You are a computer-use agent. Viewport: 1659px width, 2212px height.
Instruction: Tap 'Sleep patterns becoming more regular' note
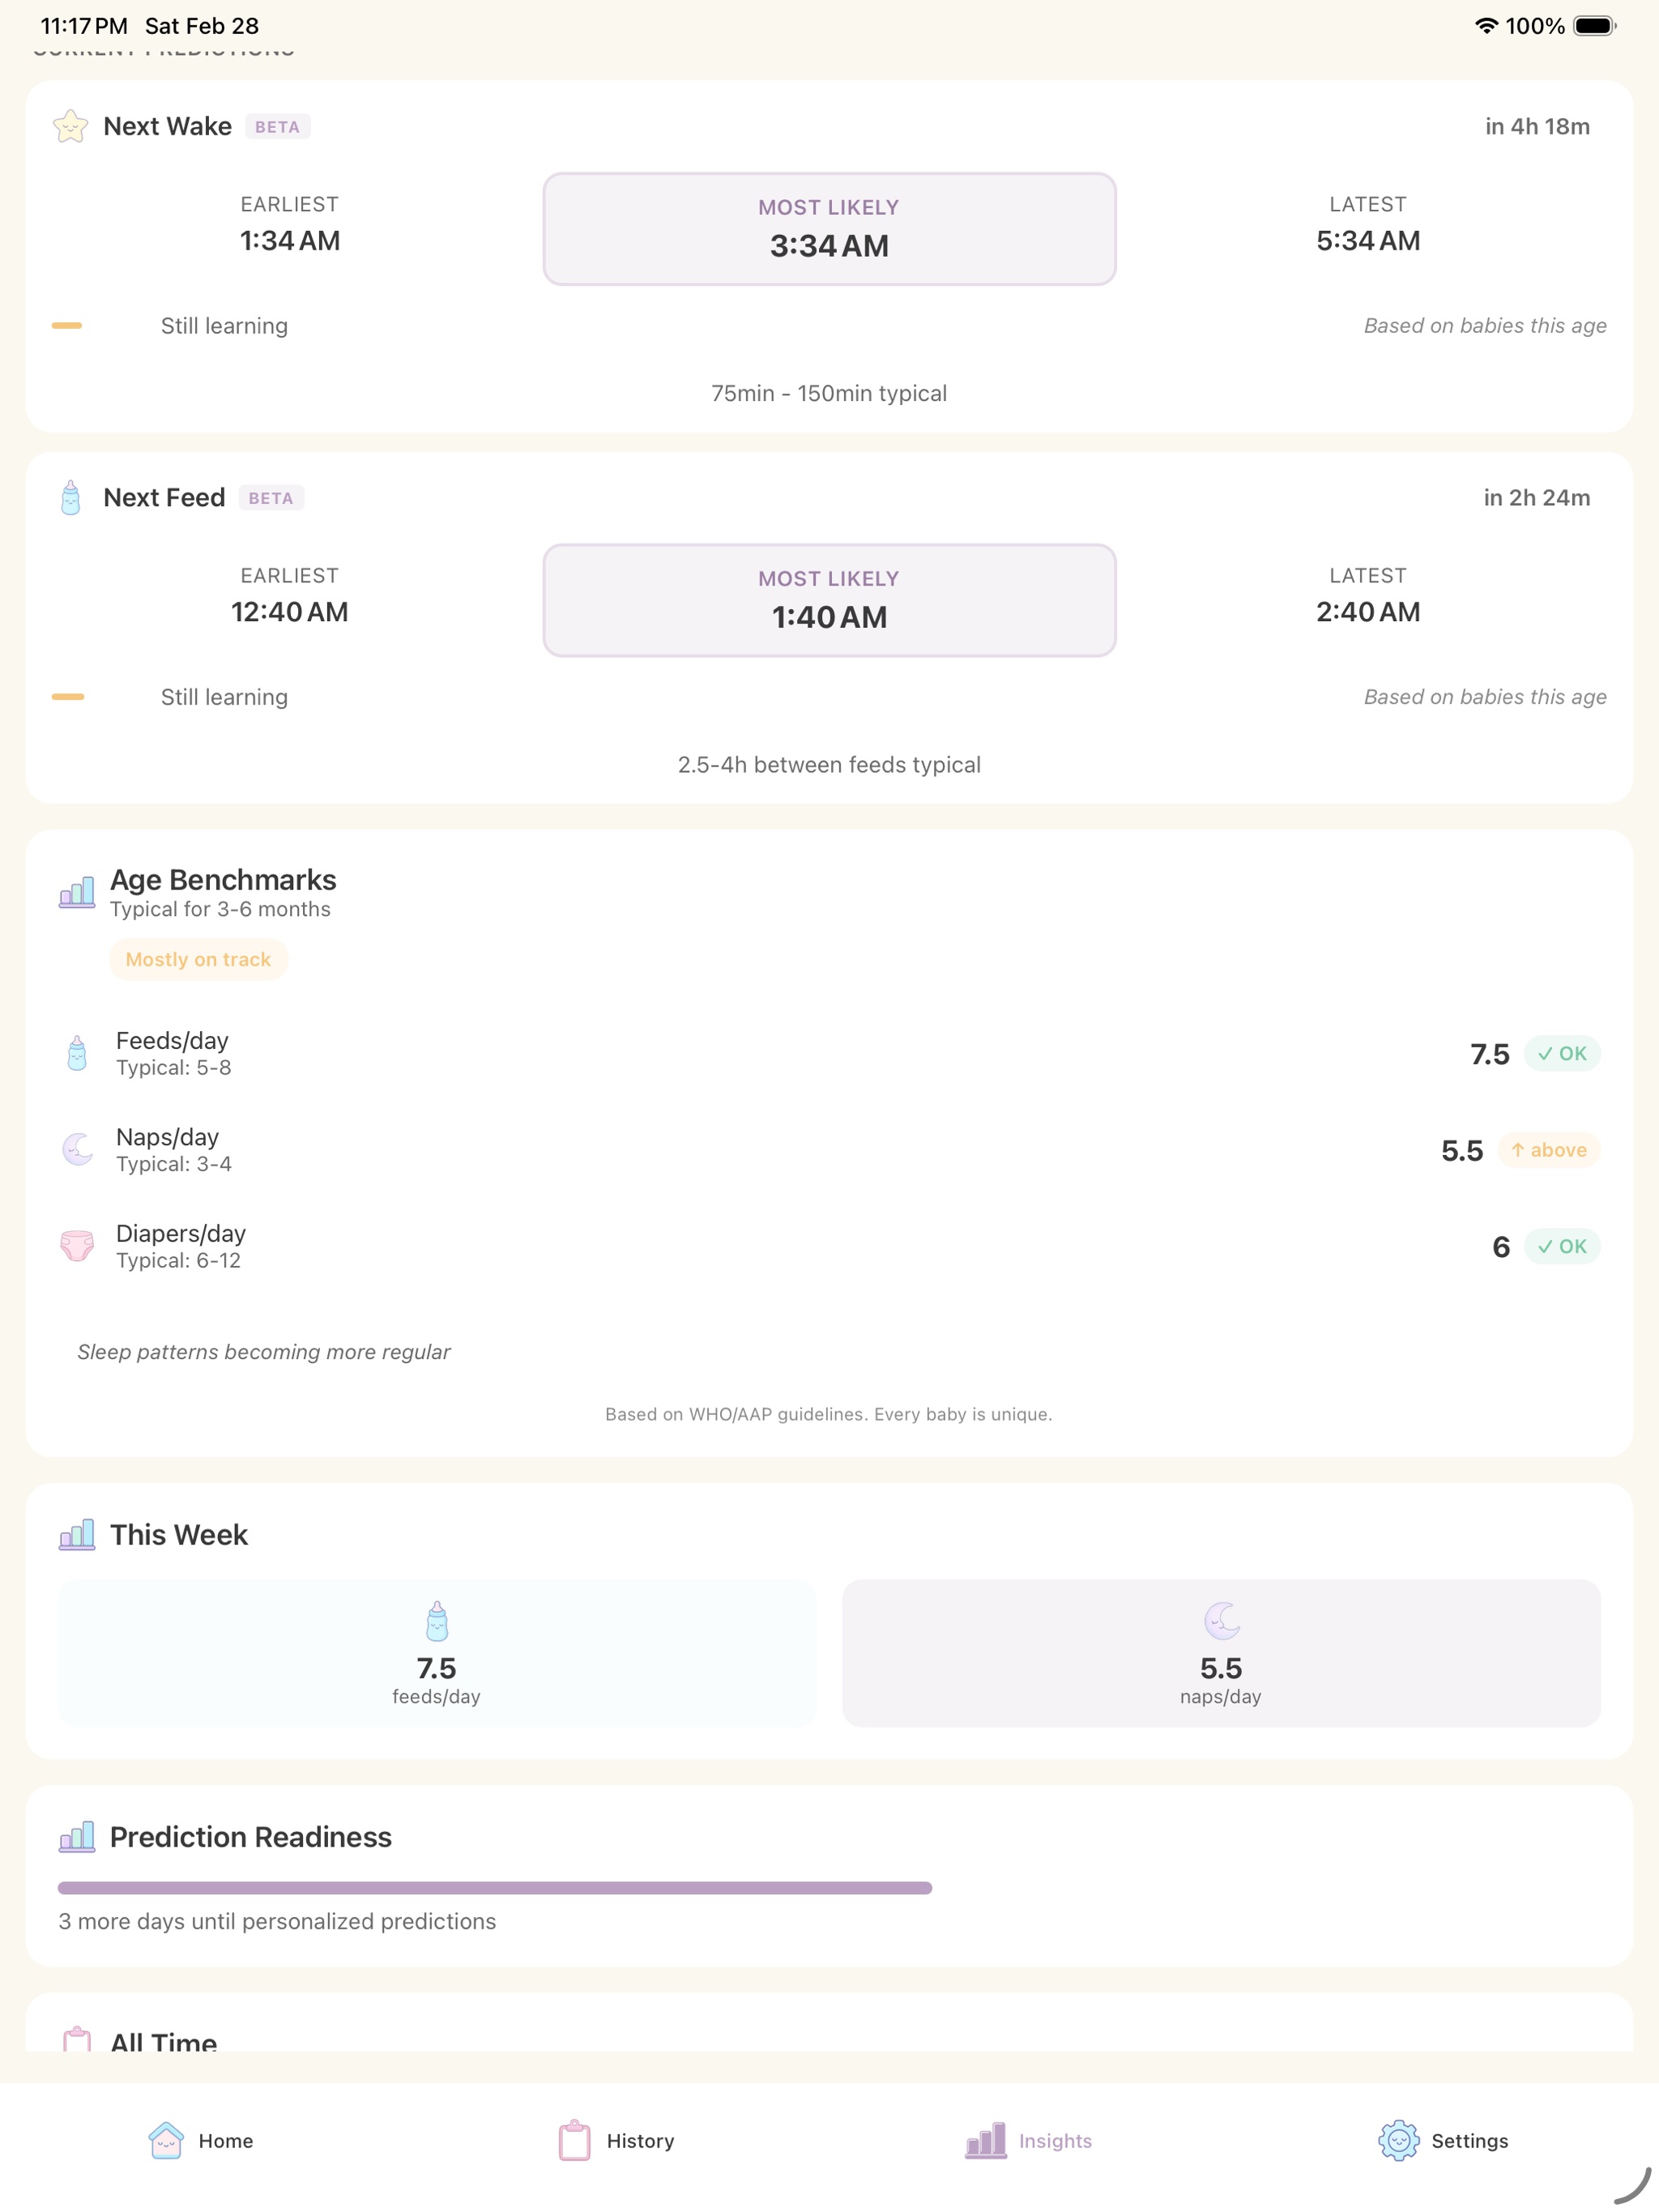click(264, 1352)
